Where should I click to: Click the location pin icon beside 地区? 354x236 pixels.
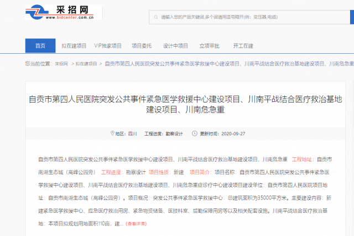coord(112,134)
